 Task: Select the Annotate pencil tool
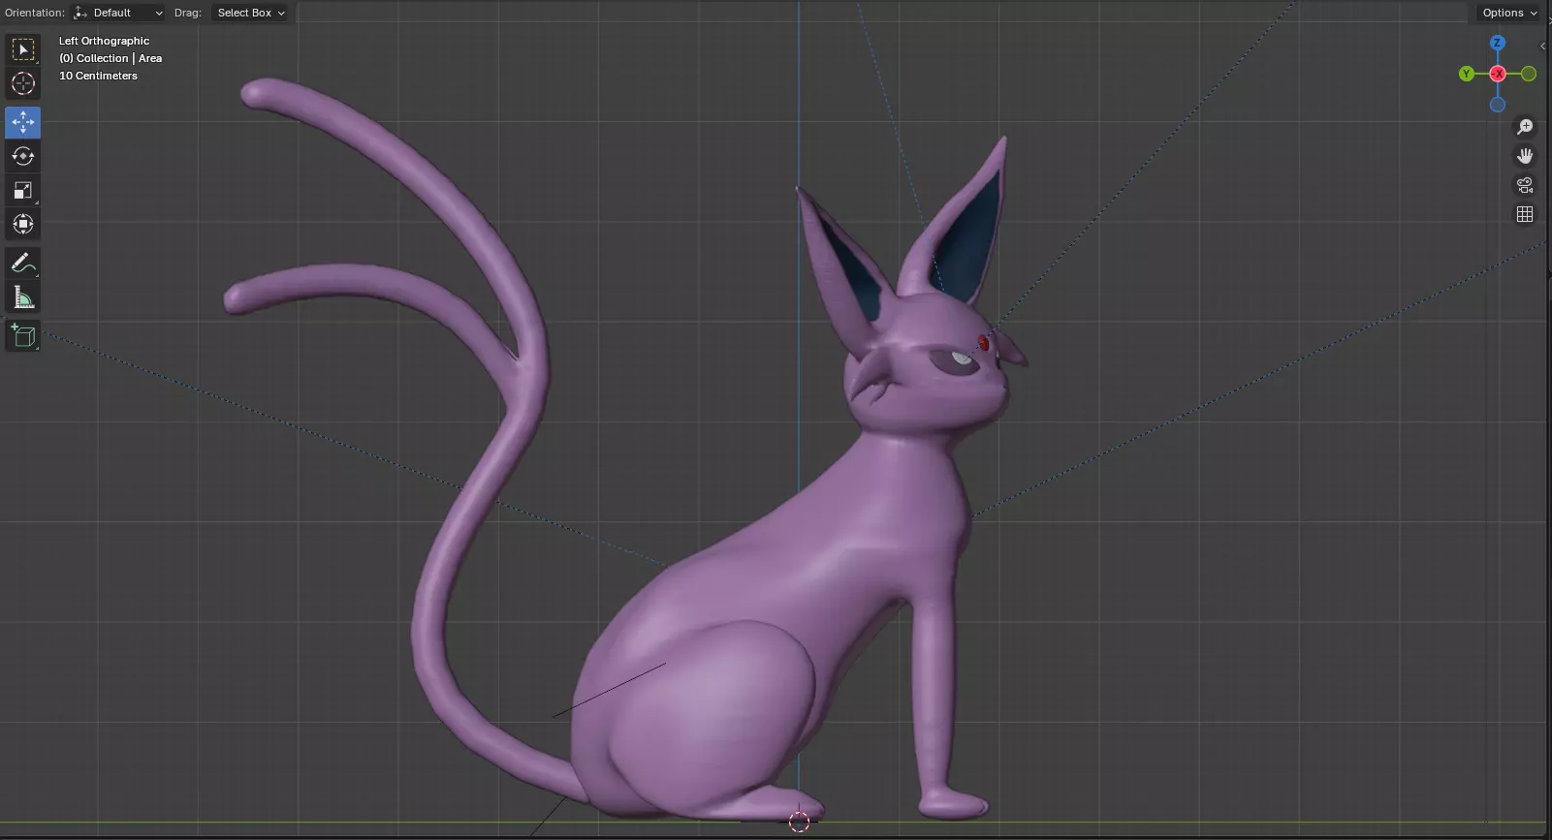pos(23,263)
